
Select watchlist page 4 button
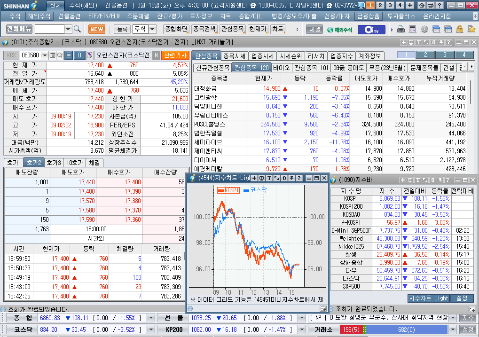pyautogui.click(x=464, y=55)
